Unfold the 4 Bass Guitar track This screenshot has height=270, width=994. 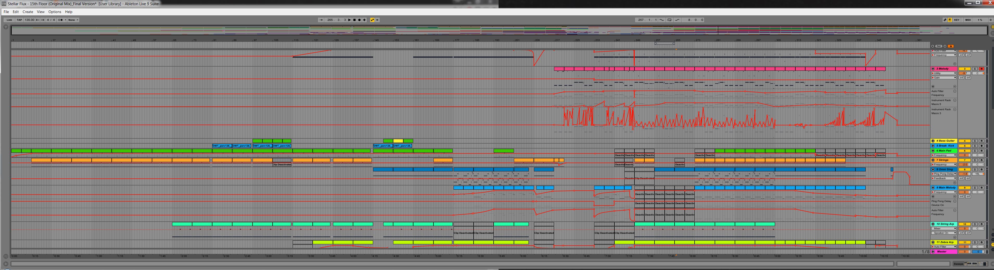(x=933, y=141)
